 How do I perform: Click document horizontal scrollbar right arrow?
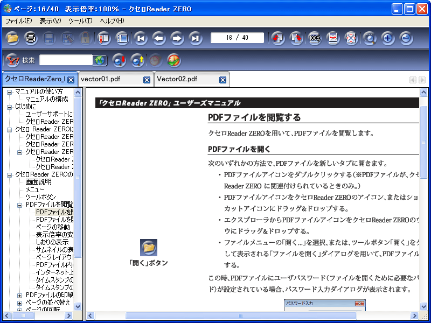point(414,316)
